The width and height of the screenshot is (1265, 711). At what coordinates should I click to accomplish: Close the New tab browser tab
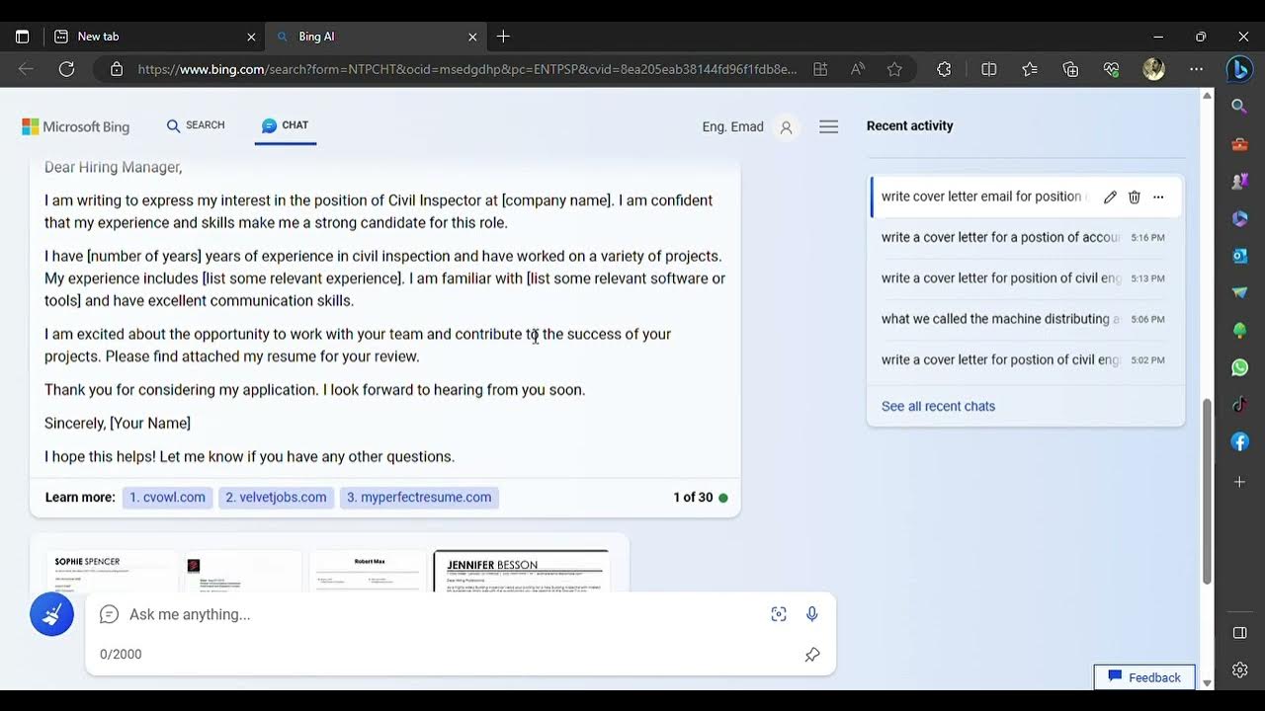[251, 37]
